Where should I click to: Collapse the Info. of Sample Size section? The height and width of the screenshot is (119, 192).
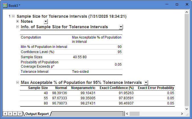[x=17, y=27]
